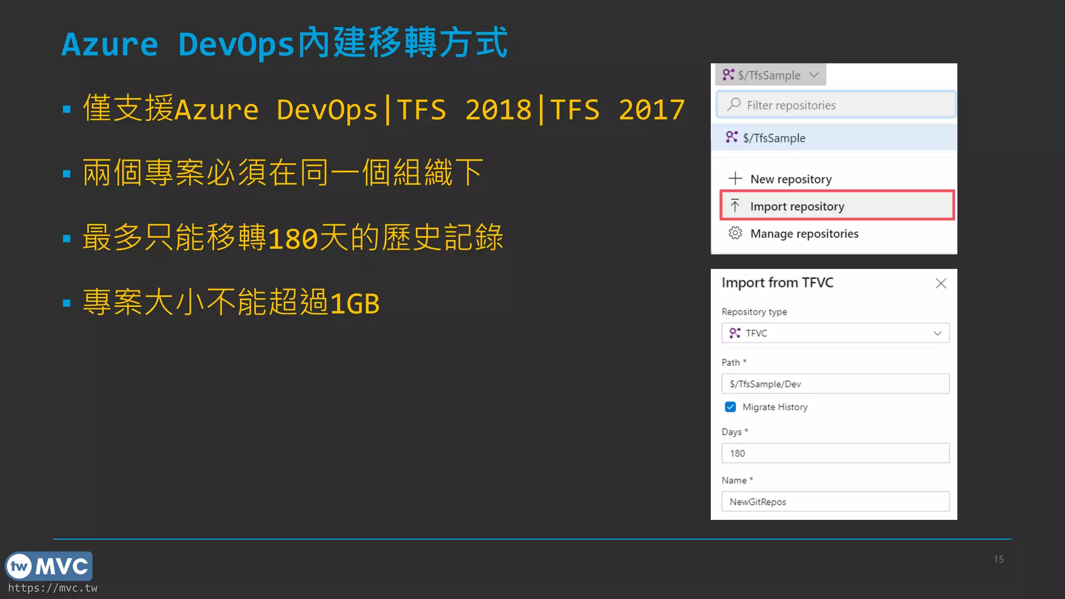The width and height of the screenshot is (1065, 599).
Task: Click the Repository type label
Action: 754,312
